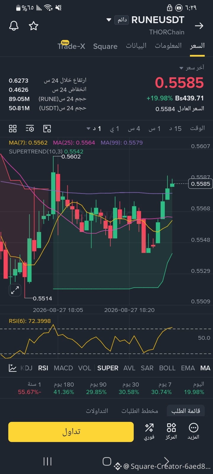This screenshot has width=213, height=474.
Task: Toggle the KDJ indicator
Action: (26, 368)
